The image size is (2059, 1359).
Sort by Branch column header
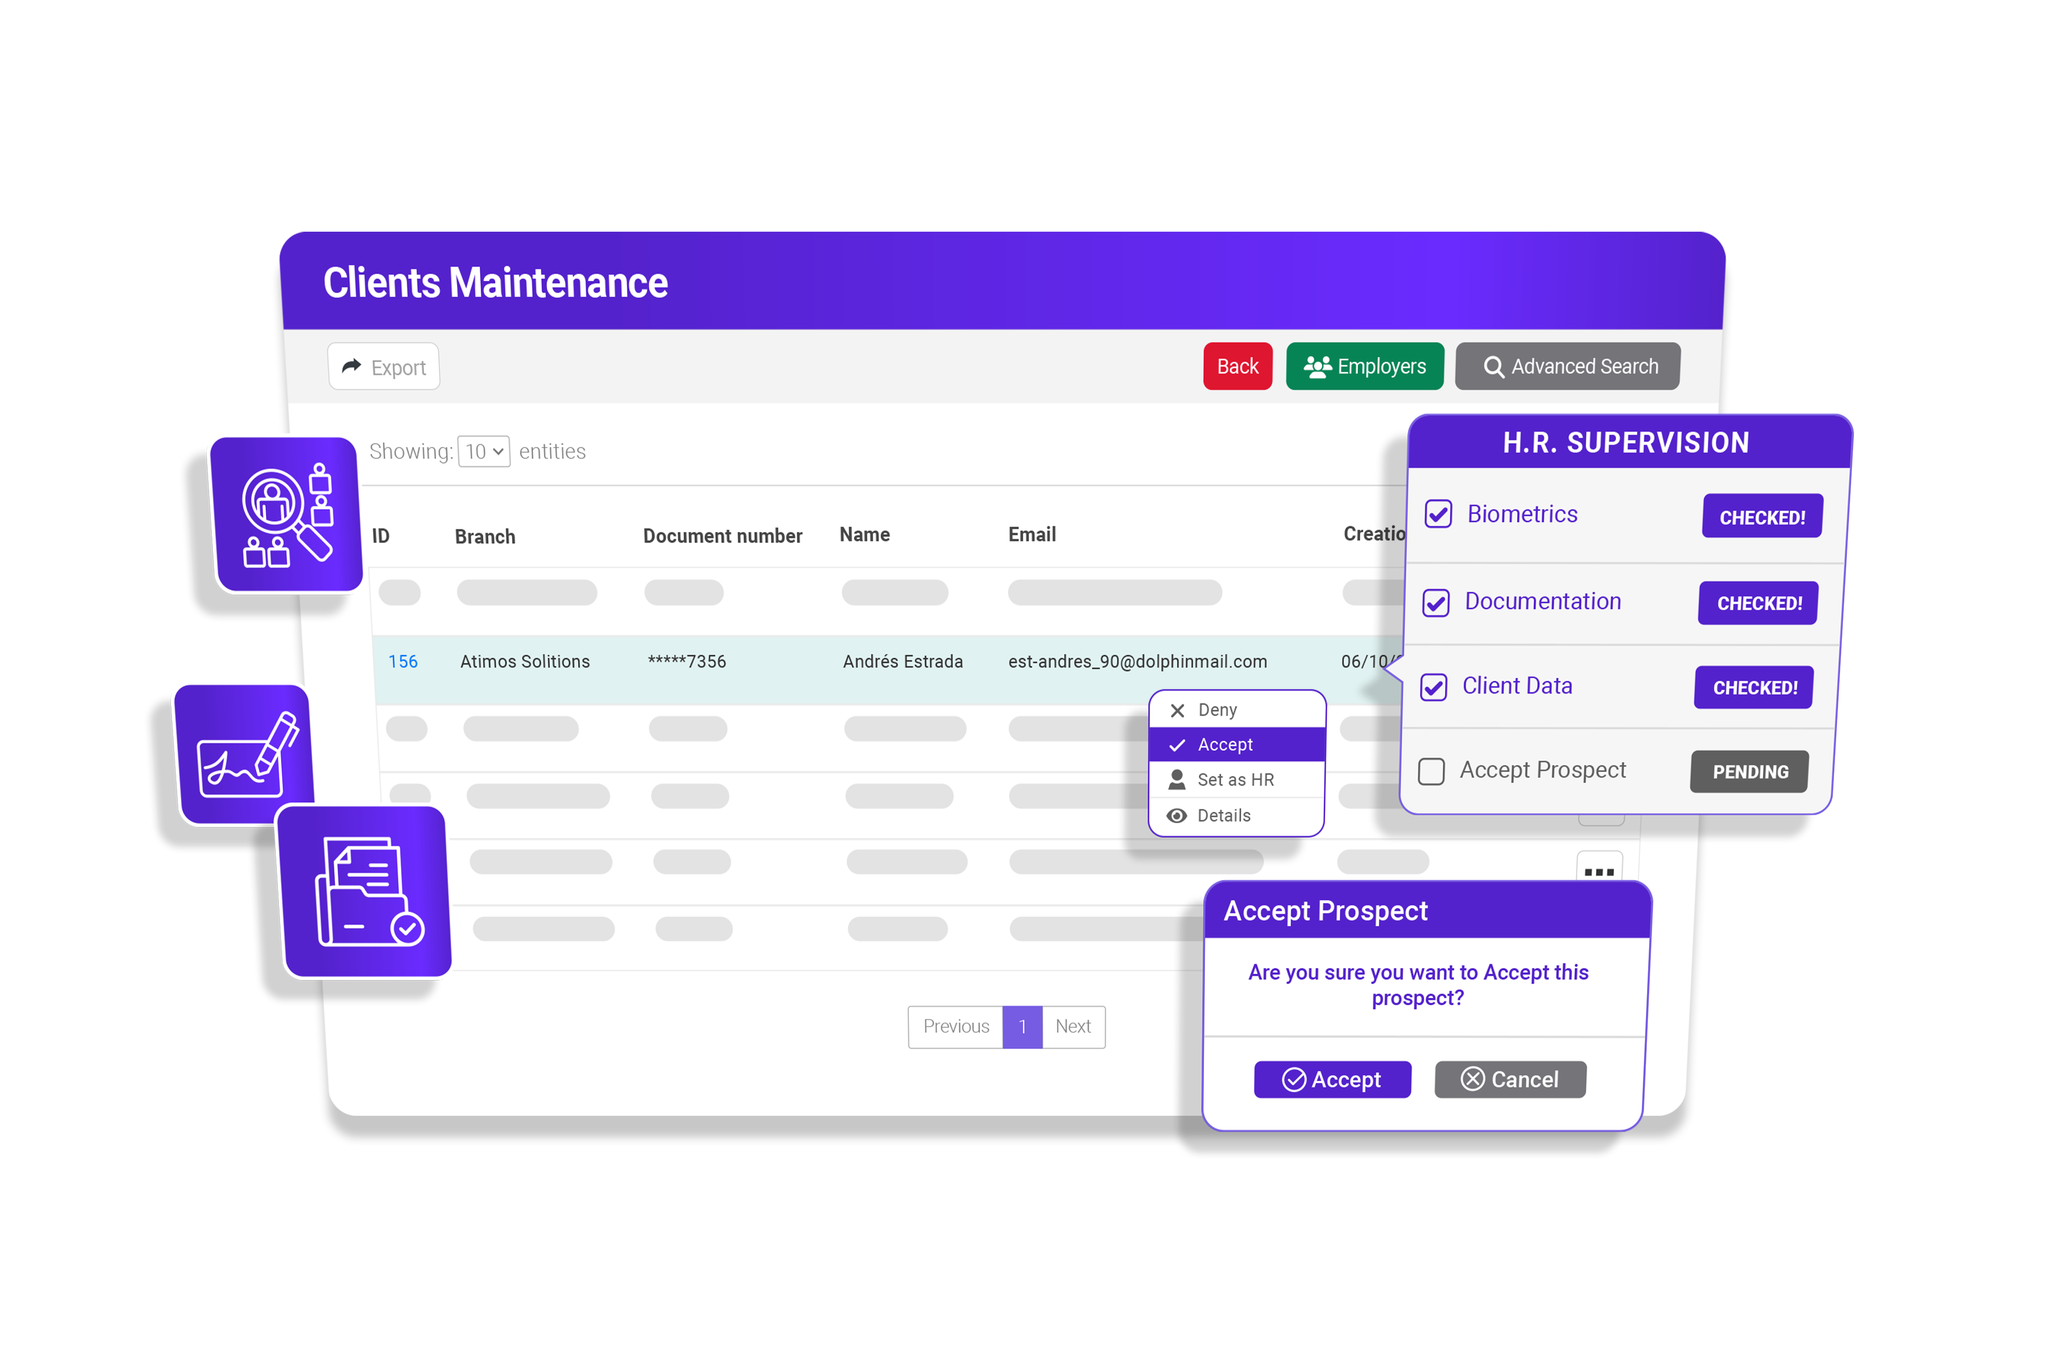coord(485,537)
